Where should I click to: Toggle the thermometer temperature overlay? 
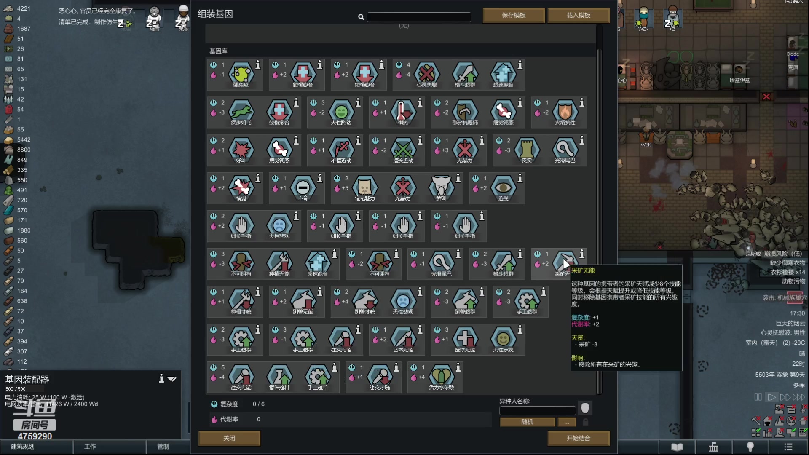point(803,409)
